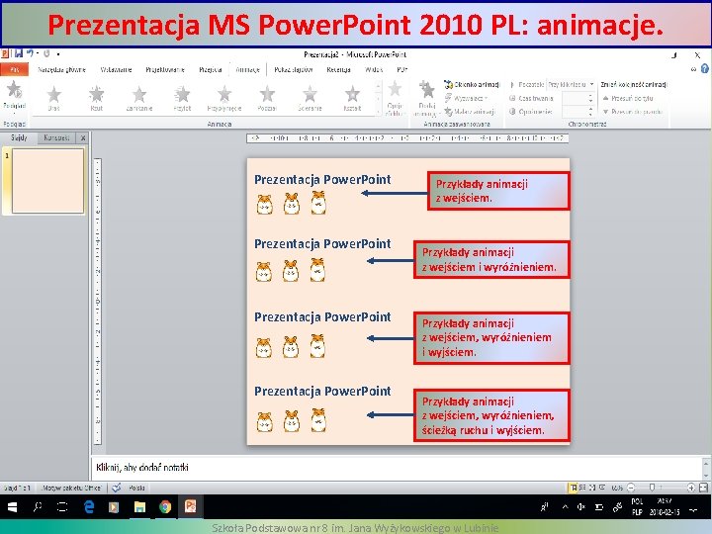712x534 pixels.
Task: Open the Plik tab
Action: (x=15, y=69)
